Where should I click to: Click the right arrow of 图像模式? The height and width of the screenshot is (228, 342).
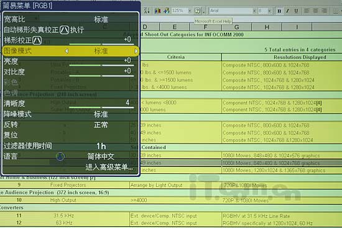[136, 51]
